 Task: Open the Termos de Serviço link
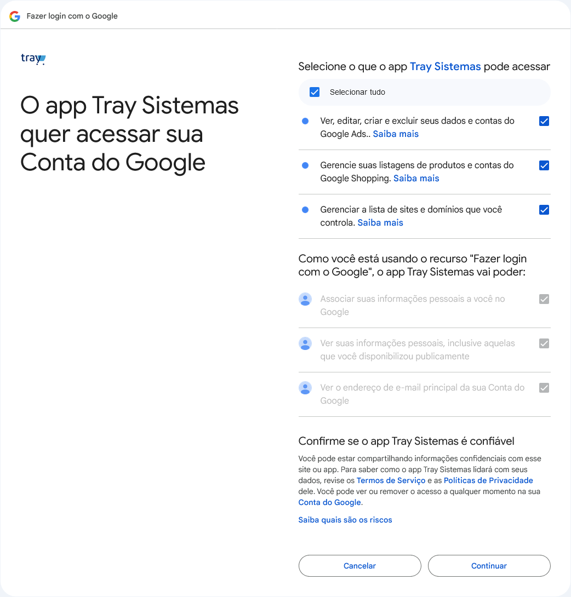click(391, 480)
